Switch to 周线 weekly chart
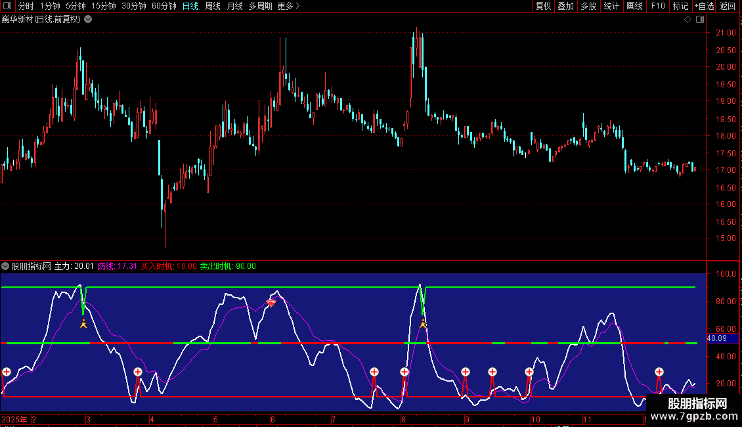 coord(213,6)
